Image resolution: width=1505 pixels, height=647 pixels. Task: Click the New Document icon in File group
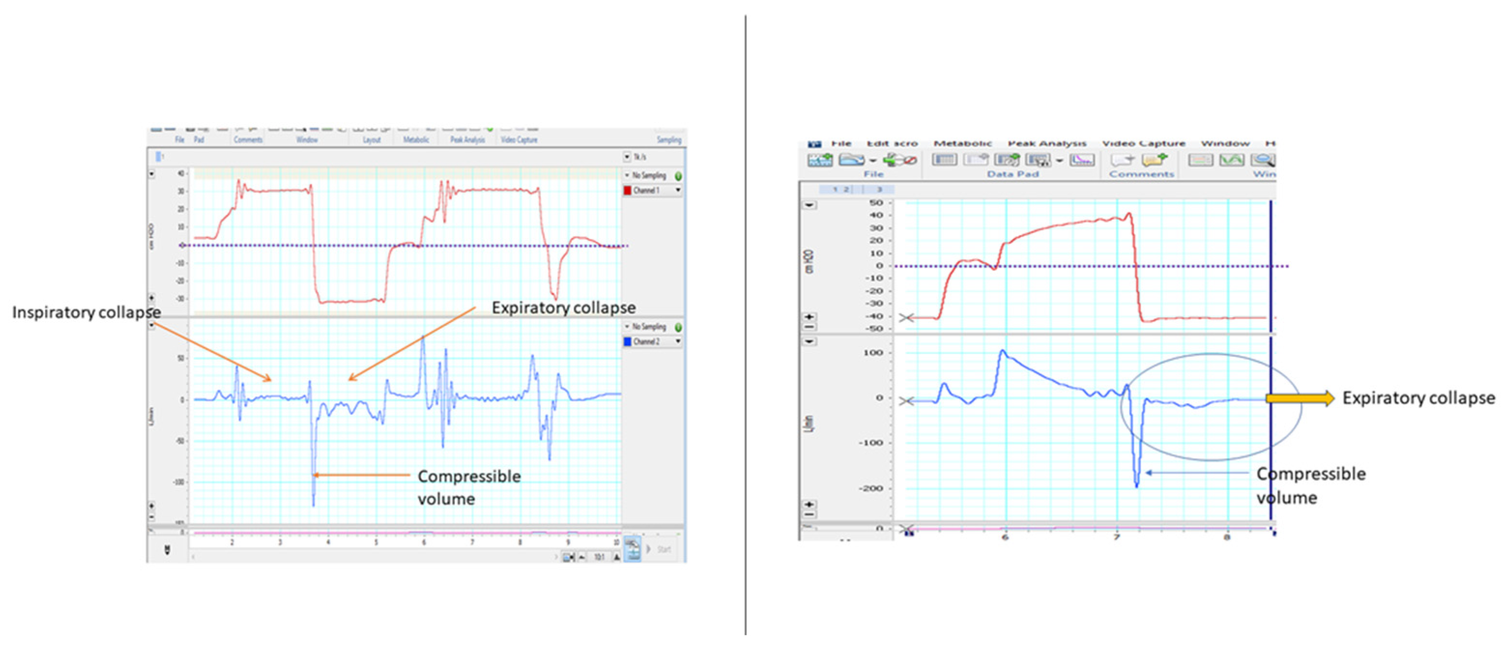click(820, 159)
